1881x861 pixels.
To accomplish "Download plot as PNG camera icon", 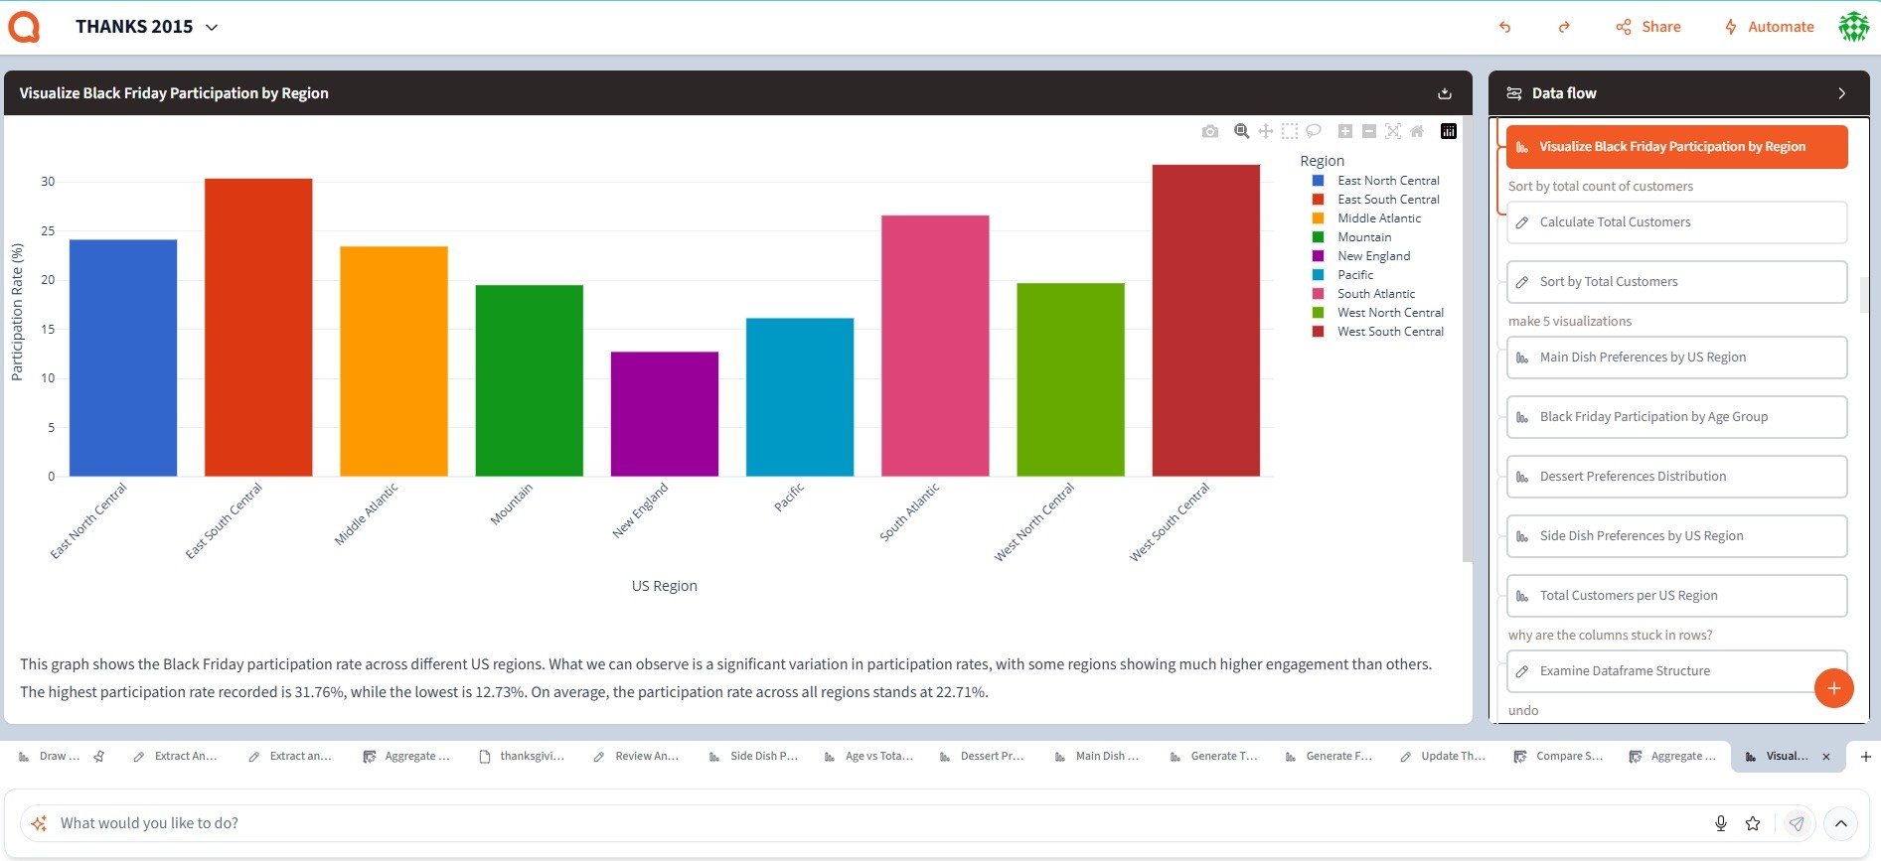I will point(1209,131).
